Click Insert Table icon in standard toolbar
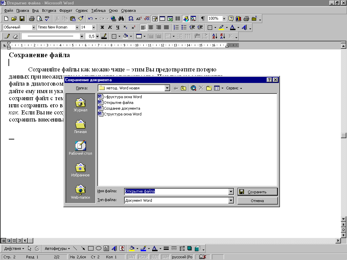Image resolution: width=347 pixels, height=260 pixels. point(162,19)
